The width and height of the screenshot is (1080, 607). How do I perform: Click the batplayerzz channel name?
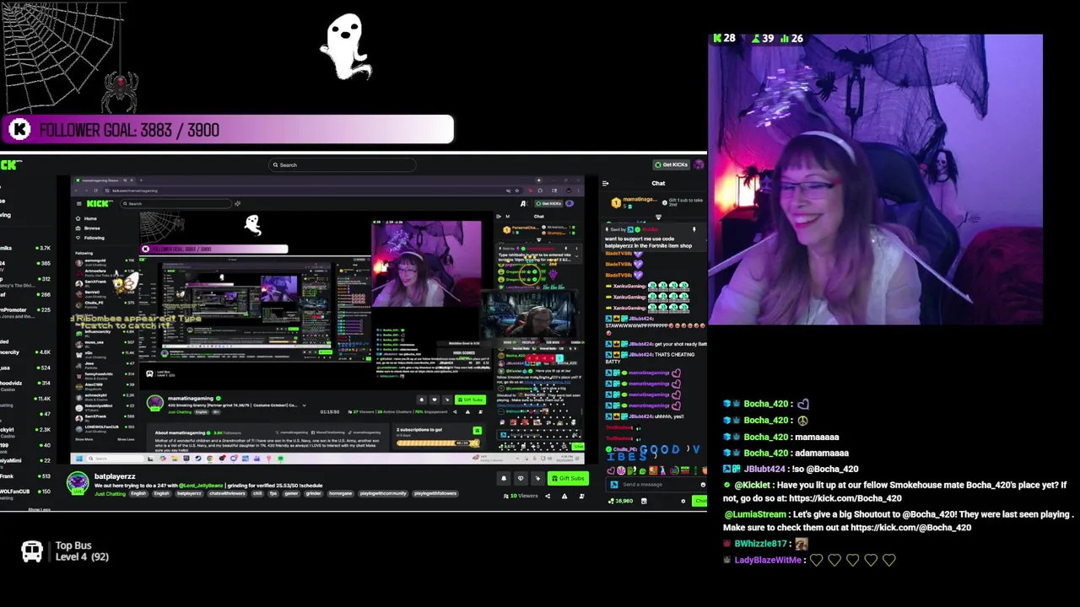115,477
